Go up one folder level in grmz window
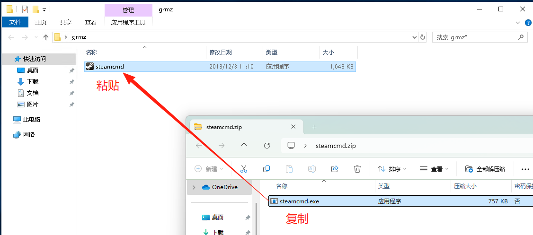The width and height of the screenshot is (533, 235). (x=46, y=37)
